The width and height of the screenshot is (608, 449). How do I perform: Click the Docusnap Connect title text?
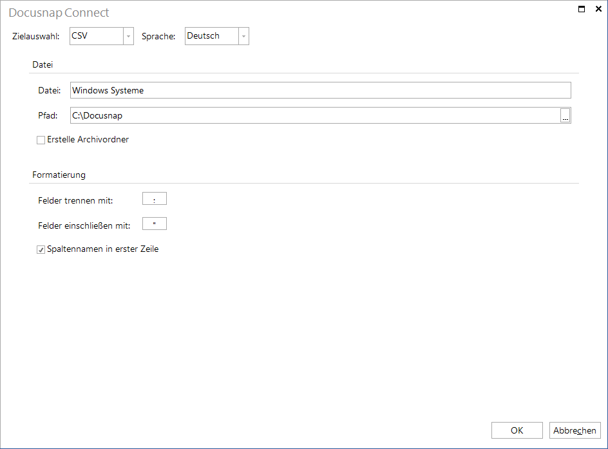point(59,12)
